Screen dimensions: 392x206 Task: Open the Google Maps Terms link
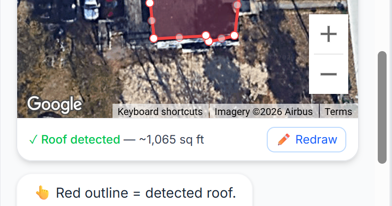[338, 112]
